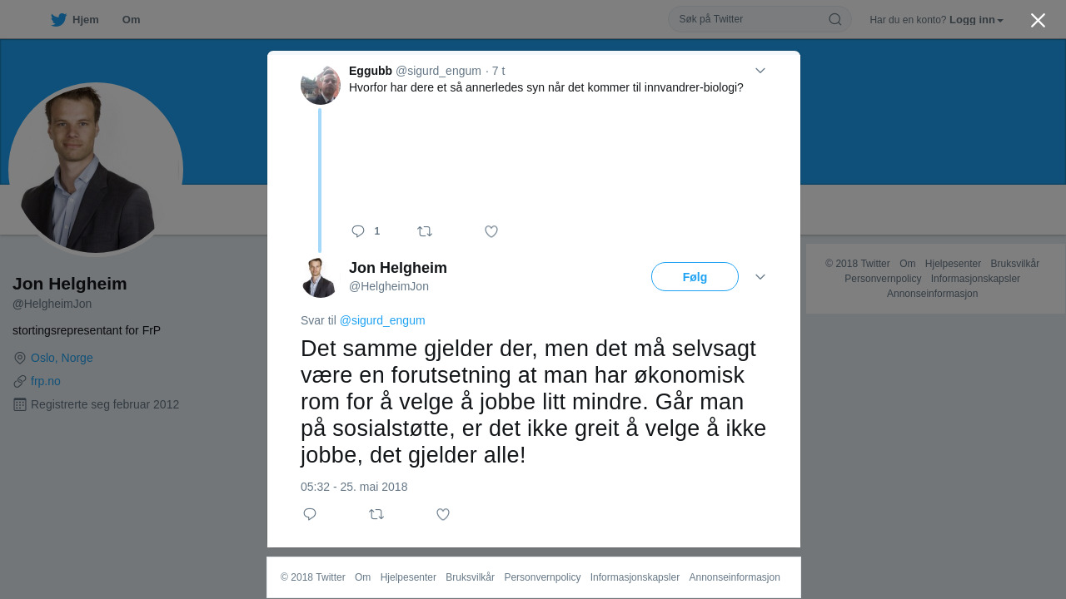Focus the Søk på Twitter field
Image resolution: width=1066 pixels, height=599 pixels.
[750, 19]
